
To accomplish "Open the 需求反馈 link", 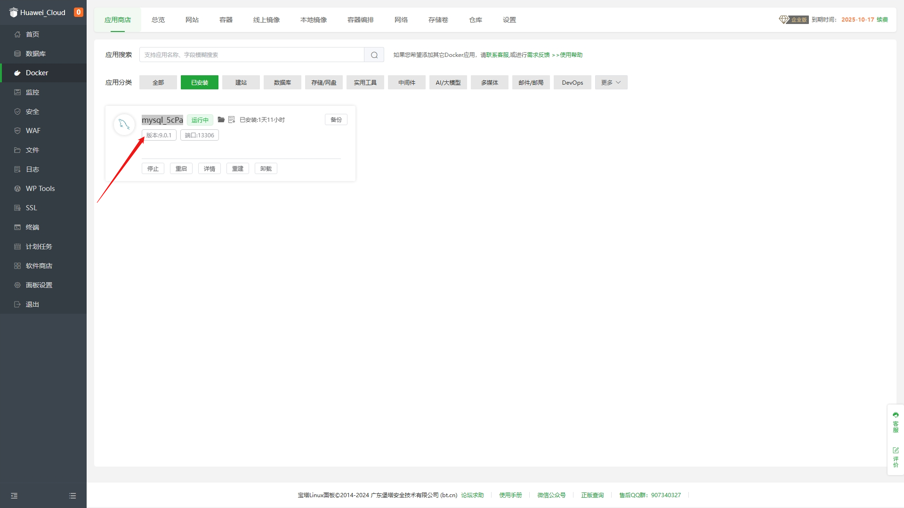I will [x=539, y=55].
